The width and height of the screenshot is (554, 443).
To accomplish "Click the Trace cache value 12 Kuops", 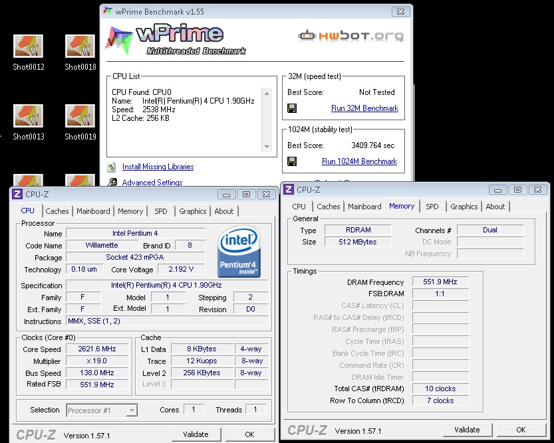I will [202, 361].
